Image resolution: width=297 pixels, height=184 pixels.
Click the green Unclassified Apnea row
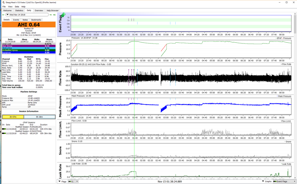pos(29,50)
